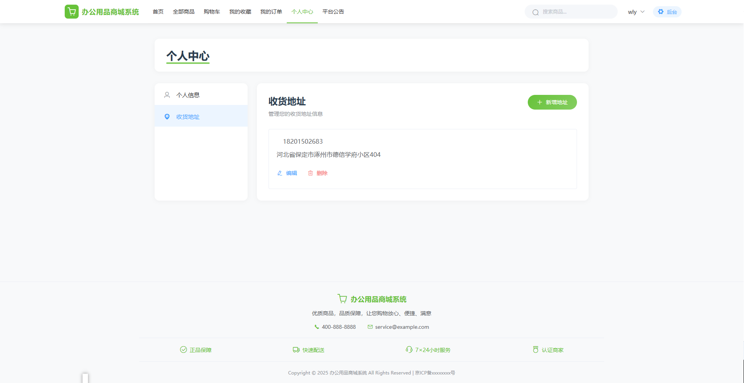Image resolution: width=744 pixels, height=383 pixels.
Task: Click the 搜索商品 search input field
Action: pyautogui.click(x=575, y=12)
